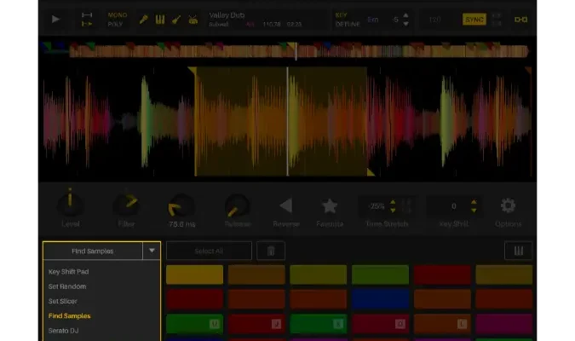This screenshot has width=575, height=341.
Task: Open the Options gear
Action: tap(508, 205)
